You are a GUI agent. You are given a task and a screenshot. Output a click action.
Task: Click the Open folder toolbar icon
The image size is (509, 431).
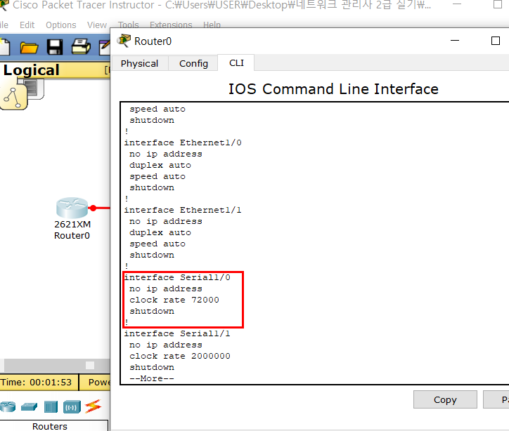click(x=29, y=47)
